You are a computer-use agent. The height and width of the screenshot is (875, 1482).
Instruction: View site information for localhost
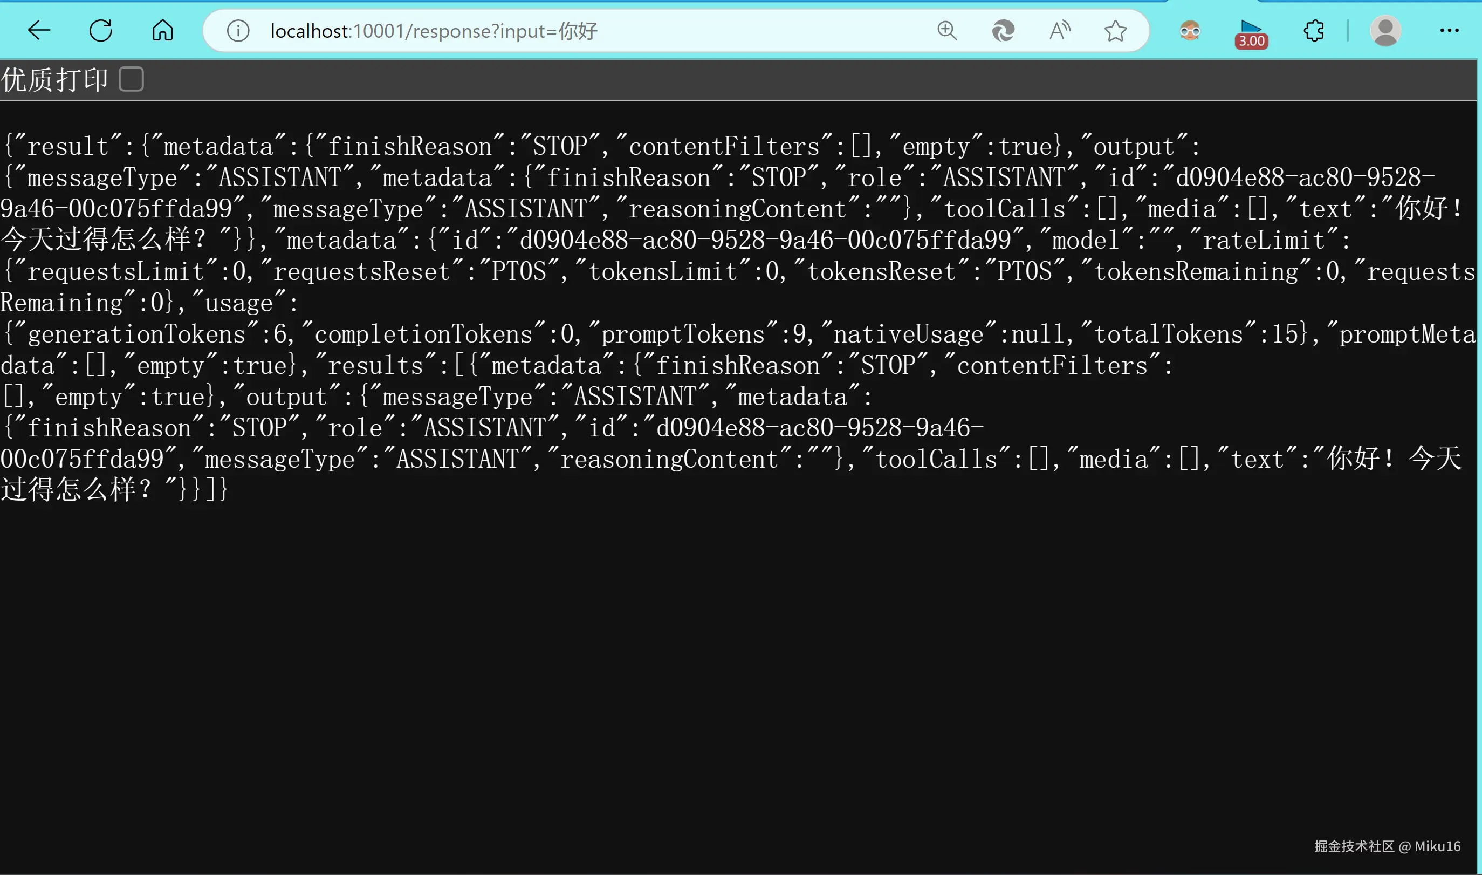pos(238,31)
